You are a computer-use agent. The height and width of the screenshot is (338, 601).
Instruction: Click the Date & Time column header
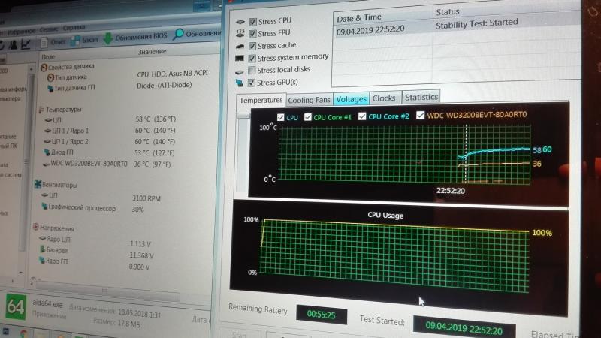click(359, 18)
